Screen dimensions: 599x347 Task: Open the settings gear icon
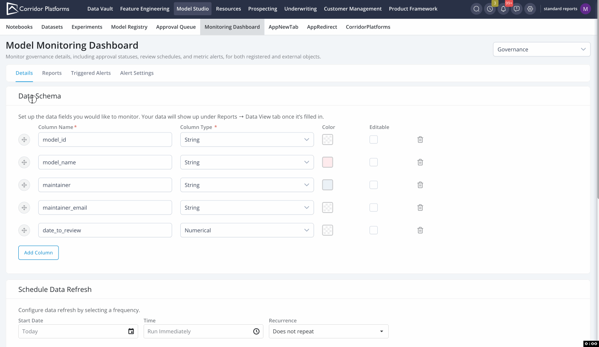pos(530,9)
